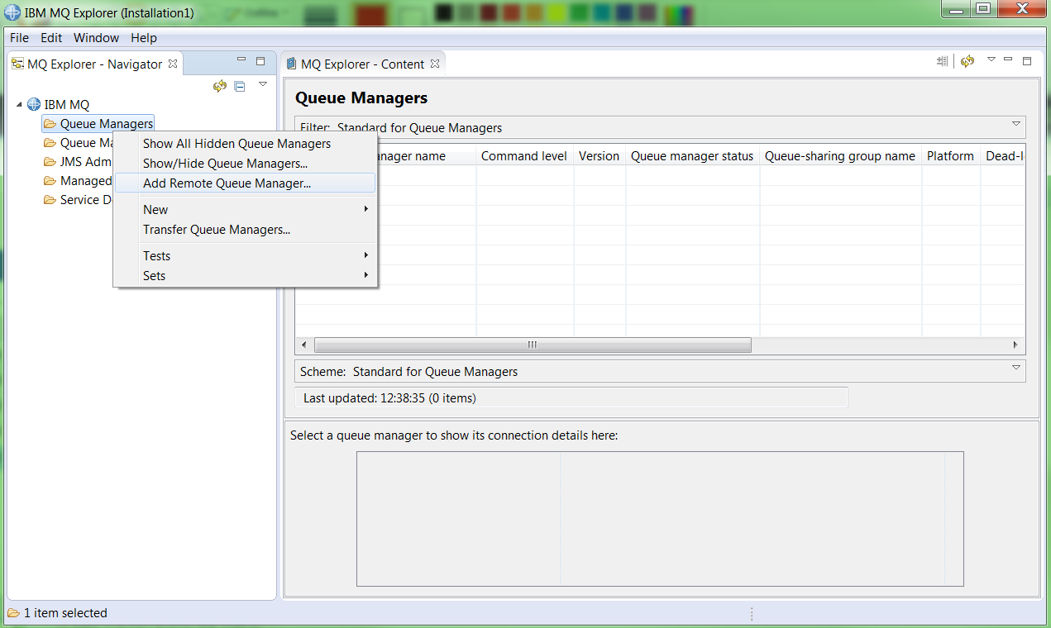Open the Window menu
The width and height of the screenshot is (1051, 628).
[96, 37]
